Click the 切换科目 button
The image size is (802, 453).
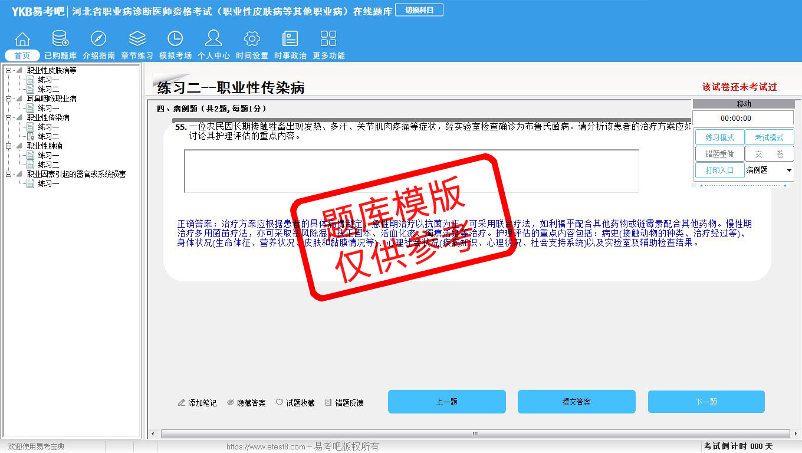[x=419, y=10]
